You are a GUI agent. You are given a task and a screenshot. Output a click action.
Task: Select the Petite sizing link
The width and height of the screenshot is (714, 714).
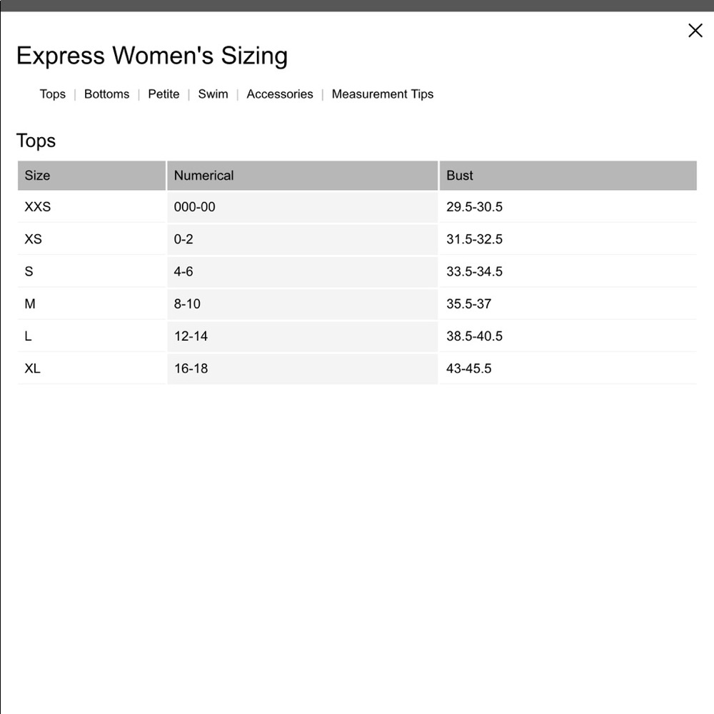pyautogui.click(x=164, y=94)
